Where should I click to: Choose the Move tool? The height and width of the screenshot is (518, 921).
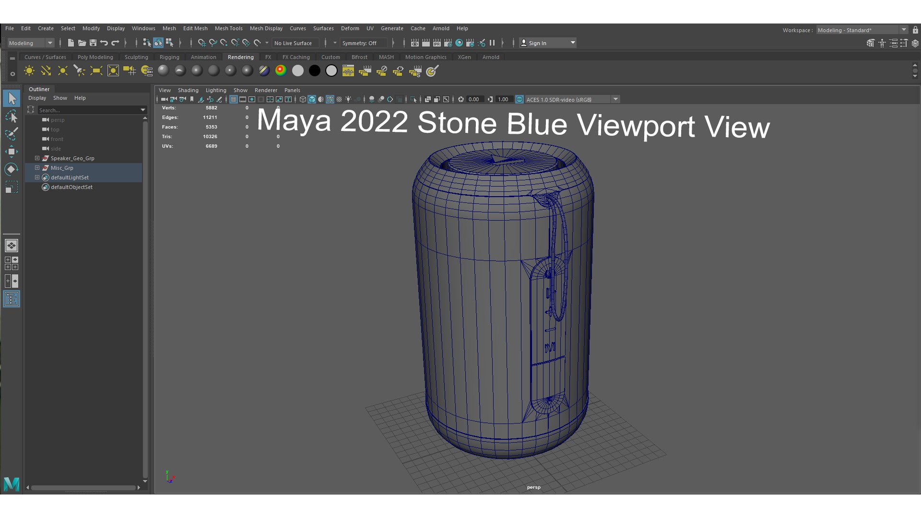click(12, 152)
